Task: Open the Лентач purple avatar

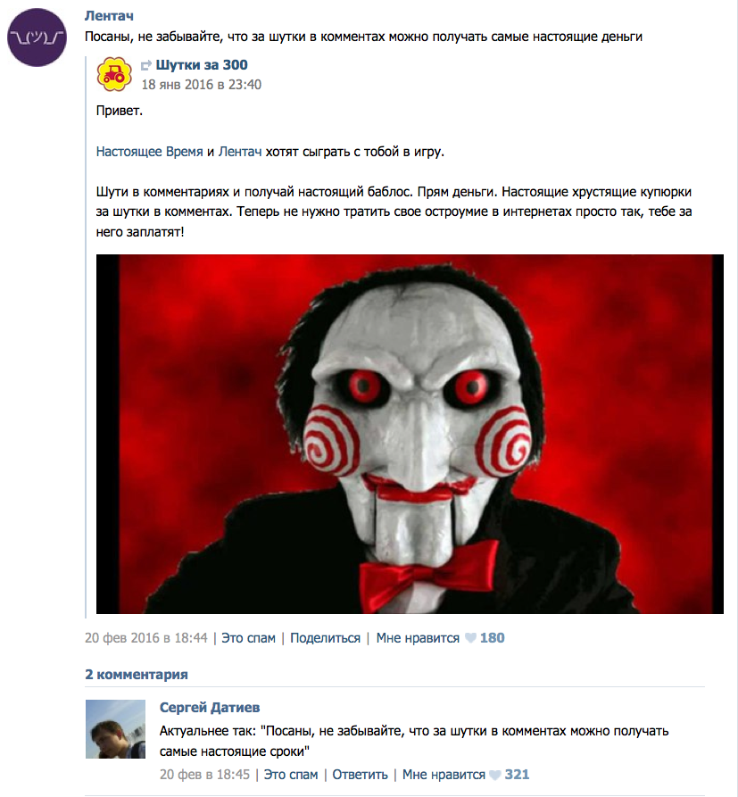Action: 37,37
